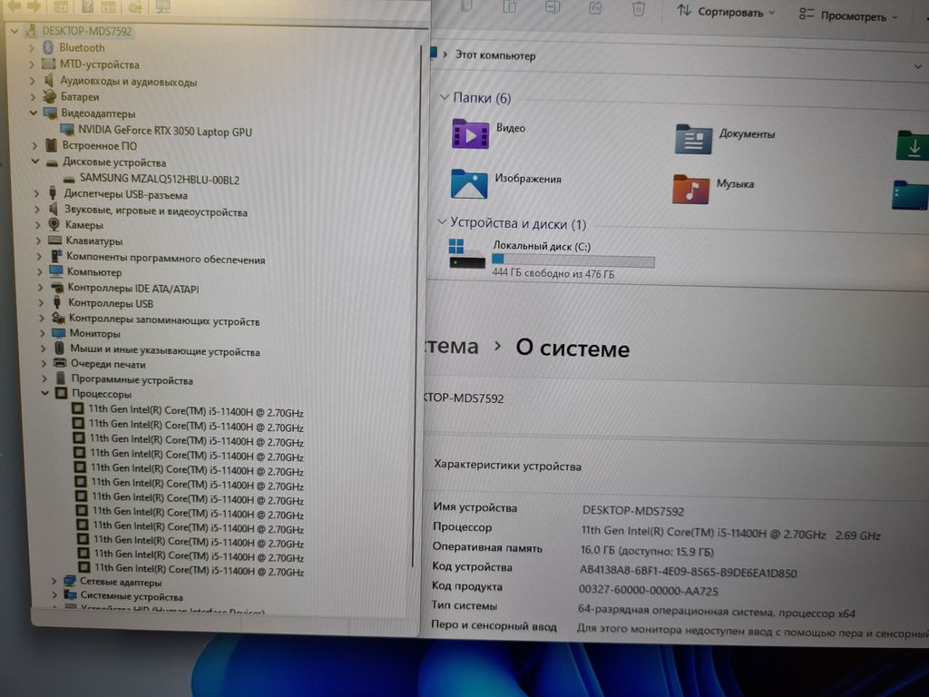Viewport: 929px width, 697px height.
Task: Click the Мониторы monitor icon
Action: pos(58,332)
